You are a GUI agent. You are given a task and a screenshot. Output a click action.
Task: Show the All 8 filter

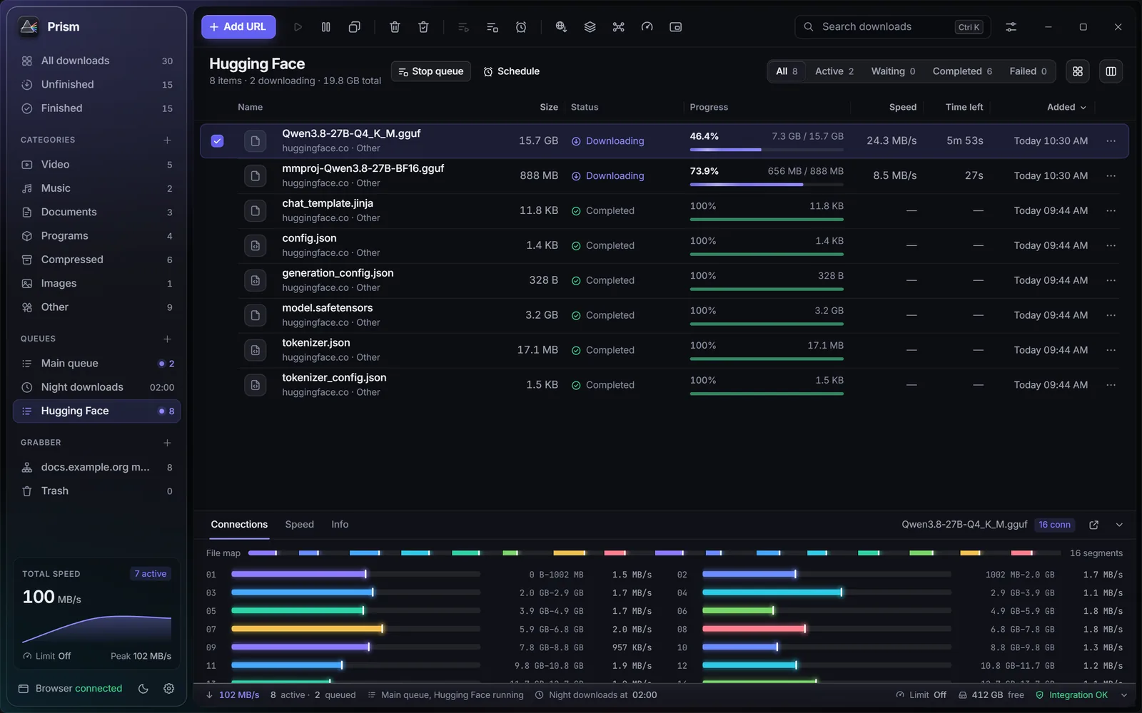(x=787, y=71)
